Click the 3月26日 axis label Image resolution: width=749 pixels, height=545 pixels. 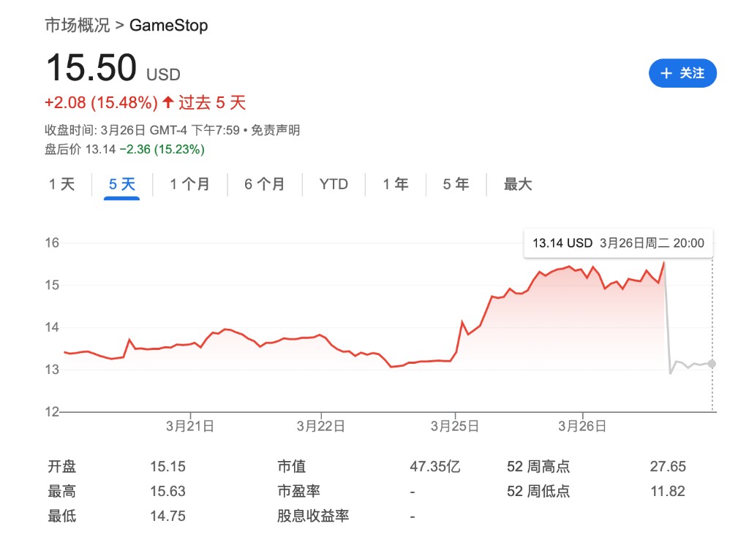pos(582,426)
